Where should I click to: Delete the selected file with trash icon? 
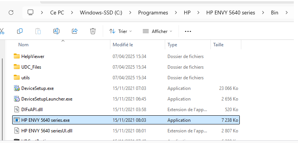tap(93, 31)
